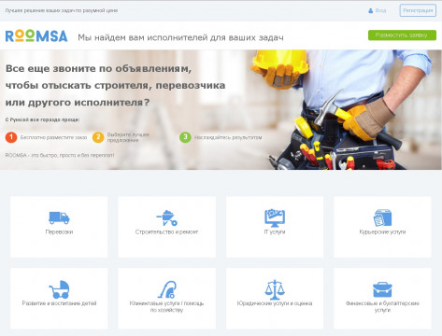Viewport: 442px width, 336px height.
Task: Open the Перевозки category label
Action: 59,231
